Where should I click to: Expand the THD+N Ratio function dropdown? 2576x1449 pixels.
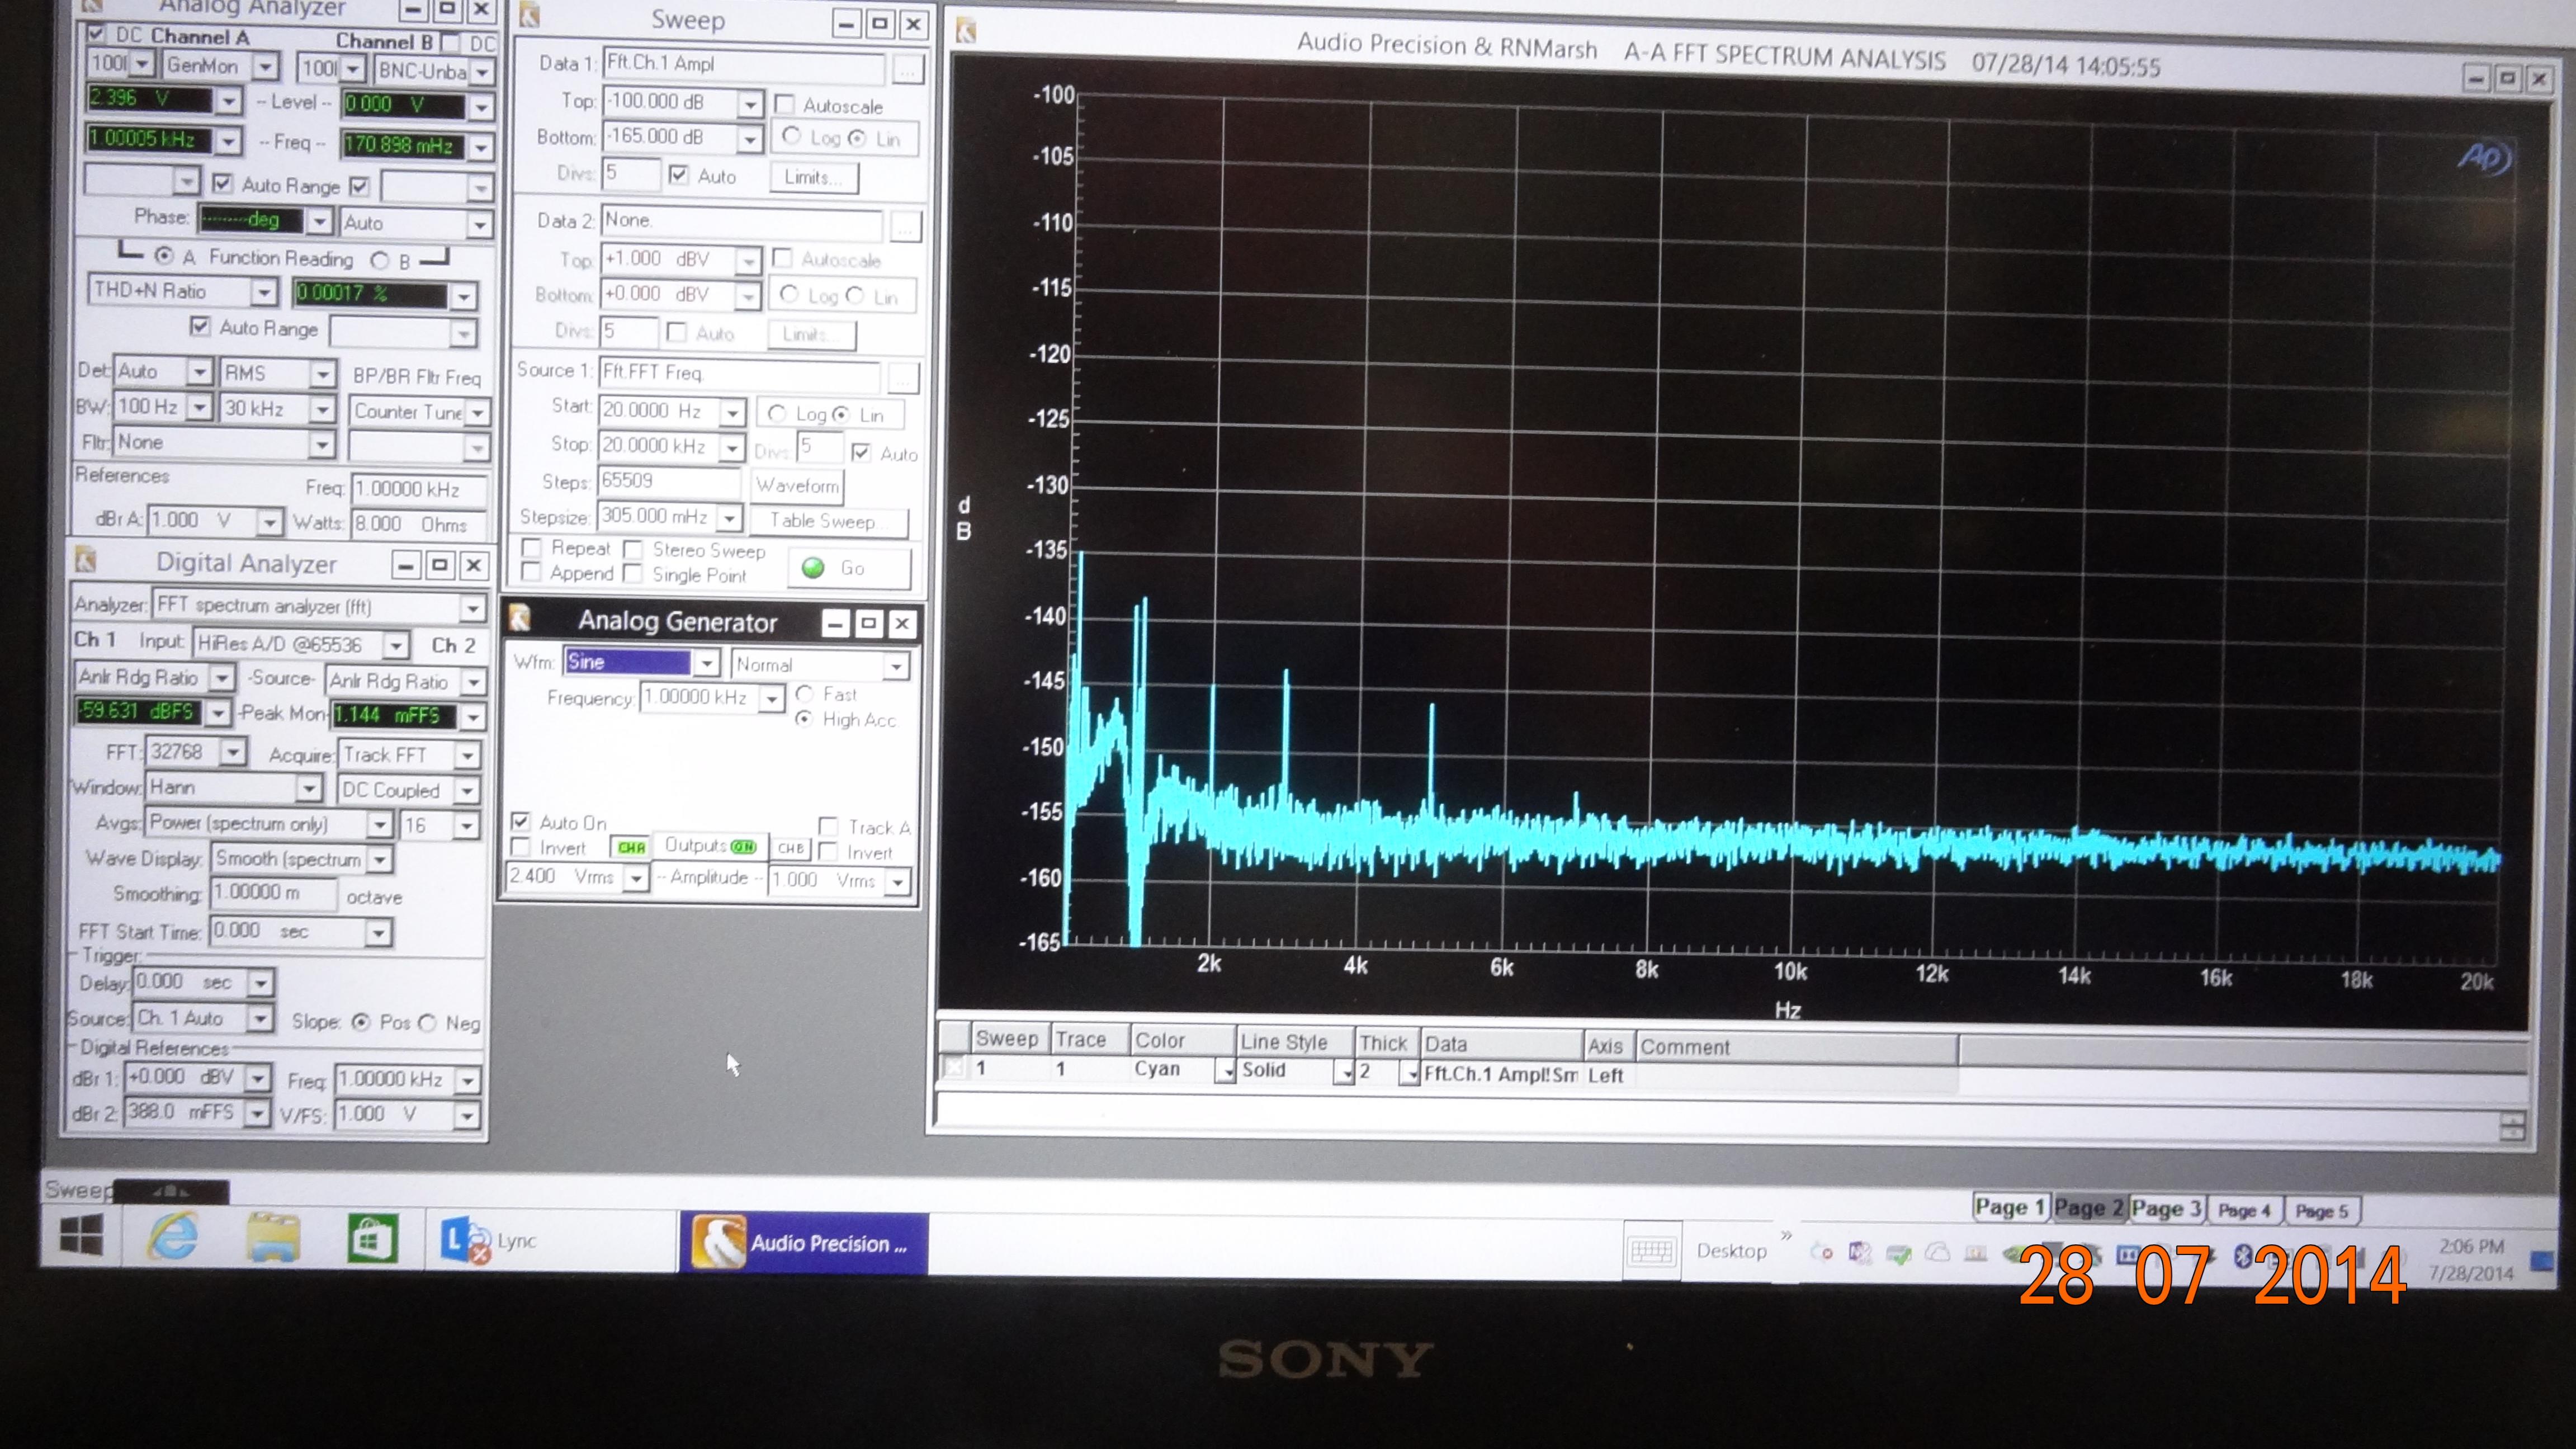click(263, 292)
